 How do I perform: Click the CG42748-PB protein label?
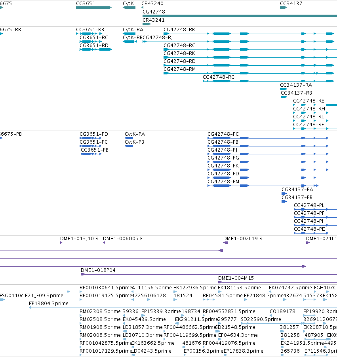pos(223,142)
